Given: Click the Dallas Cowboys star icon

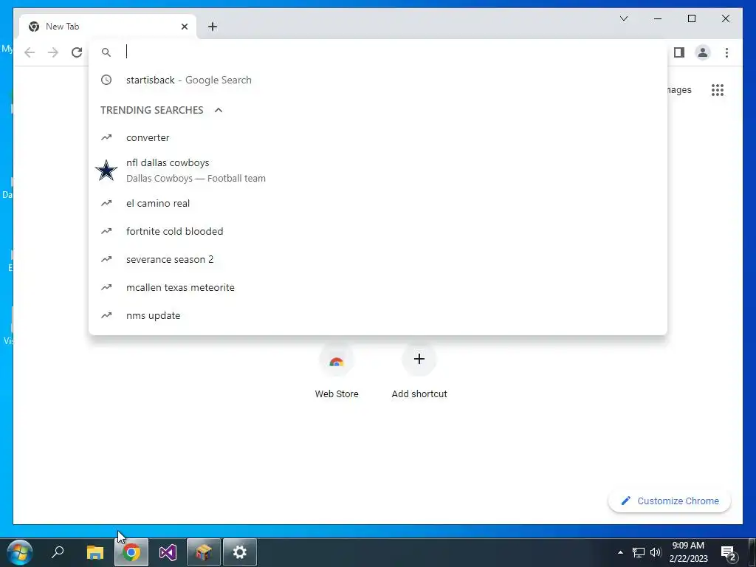Looking at the screenshot, I should (106, 171).
